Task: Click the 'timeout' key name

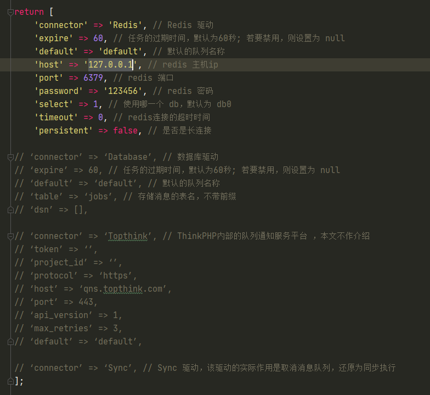Action: [x=56, y=118]
